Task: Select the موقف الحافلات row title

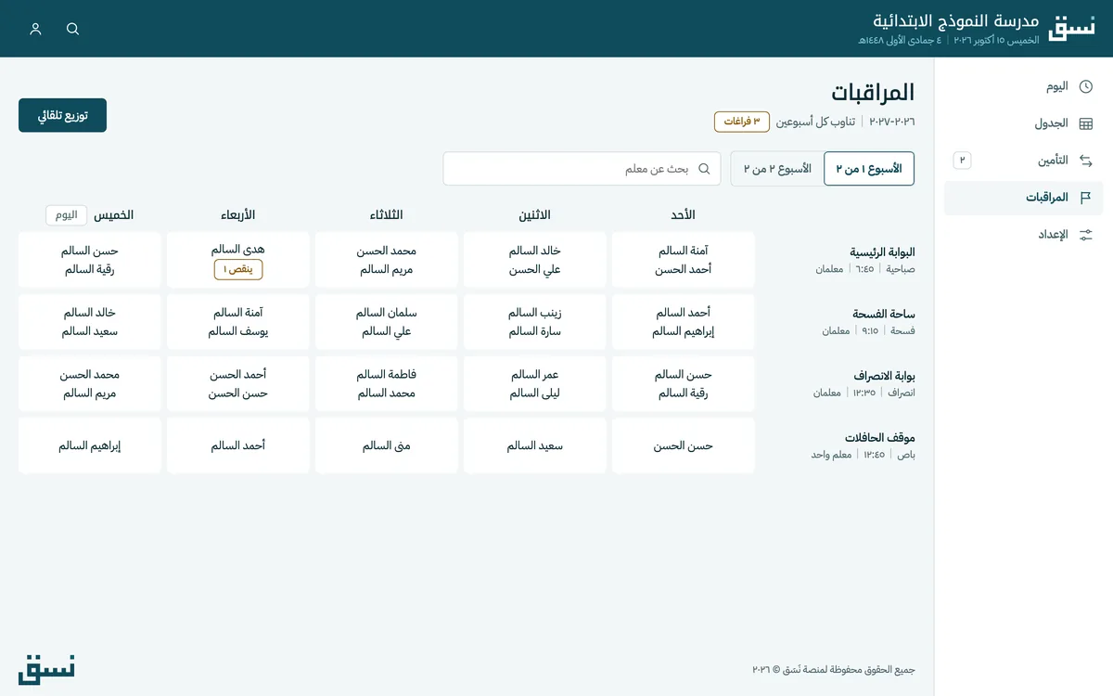Action: pos(880,438)
